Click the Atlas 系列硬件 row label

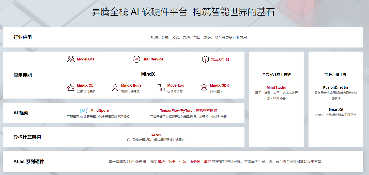[x=29, y=162]
